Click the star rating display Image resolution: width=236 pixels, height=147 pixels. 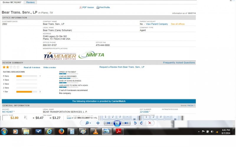[11, 67]
